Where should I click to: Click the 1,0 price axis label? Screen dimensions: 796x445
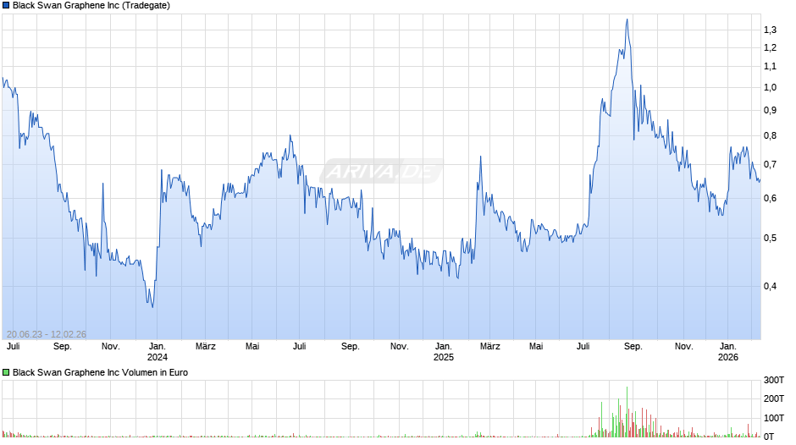[x=770, y=87]
